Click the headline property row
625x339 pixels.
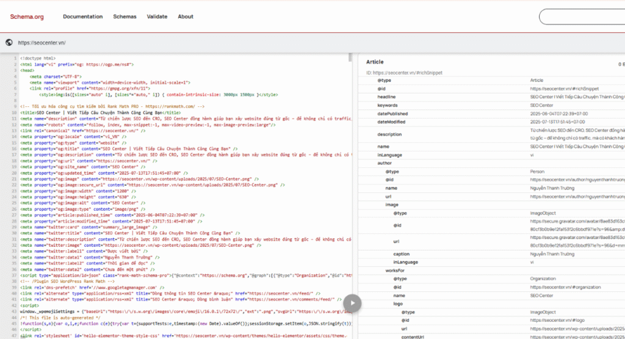coord(388,97)
